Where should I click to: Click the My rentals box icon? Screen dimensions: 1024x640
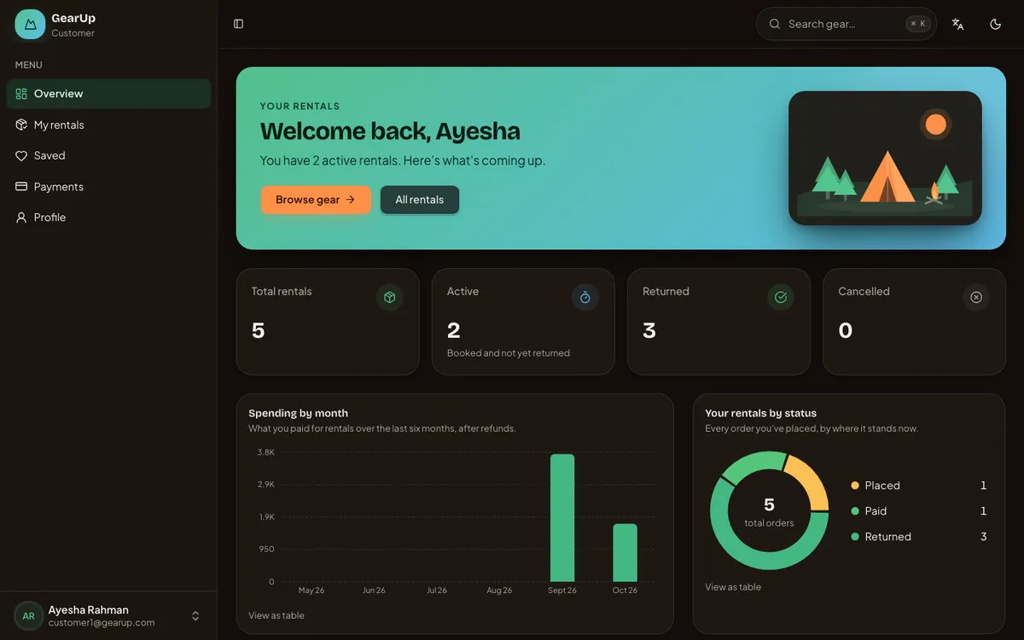pyautogui.click(x=21, y=125)
